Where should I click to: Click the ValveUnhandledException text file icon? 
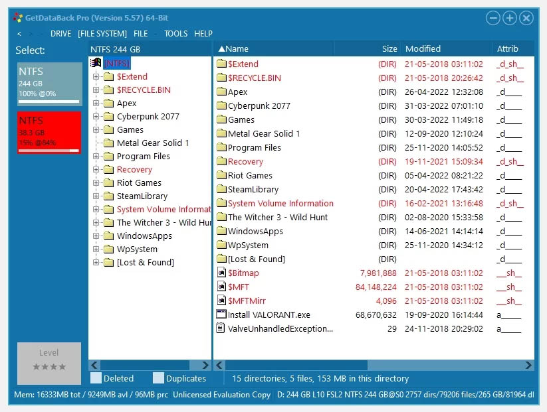[x=221, y=328]
